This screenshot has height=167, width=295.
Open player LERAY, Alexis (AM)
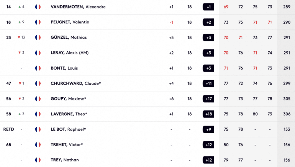click(70, 52)
